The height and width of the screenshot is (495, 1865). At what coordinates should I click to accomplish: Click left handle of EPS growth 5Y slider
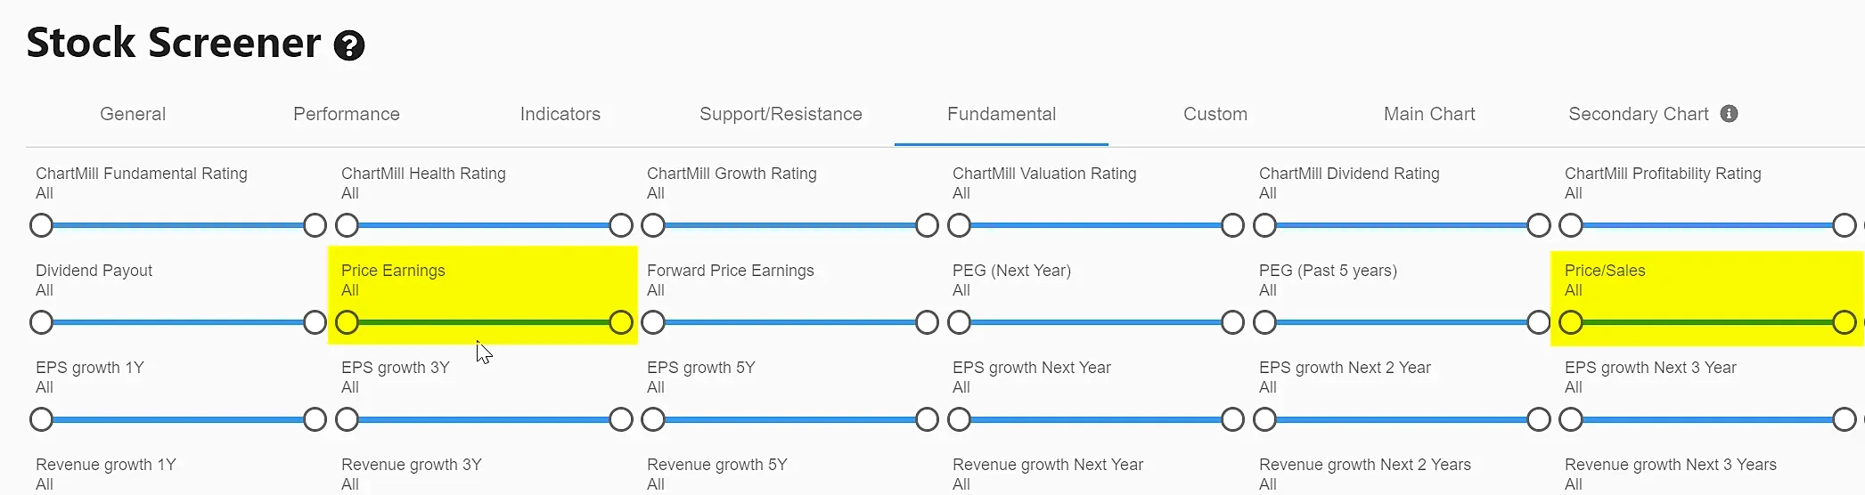pos(653,419)
